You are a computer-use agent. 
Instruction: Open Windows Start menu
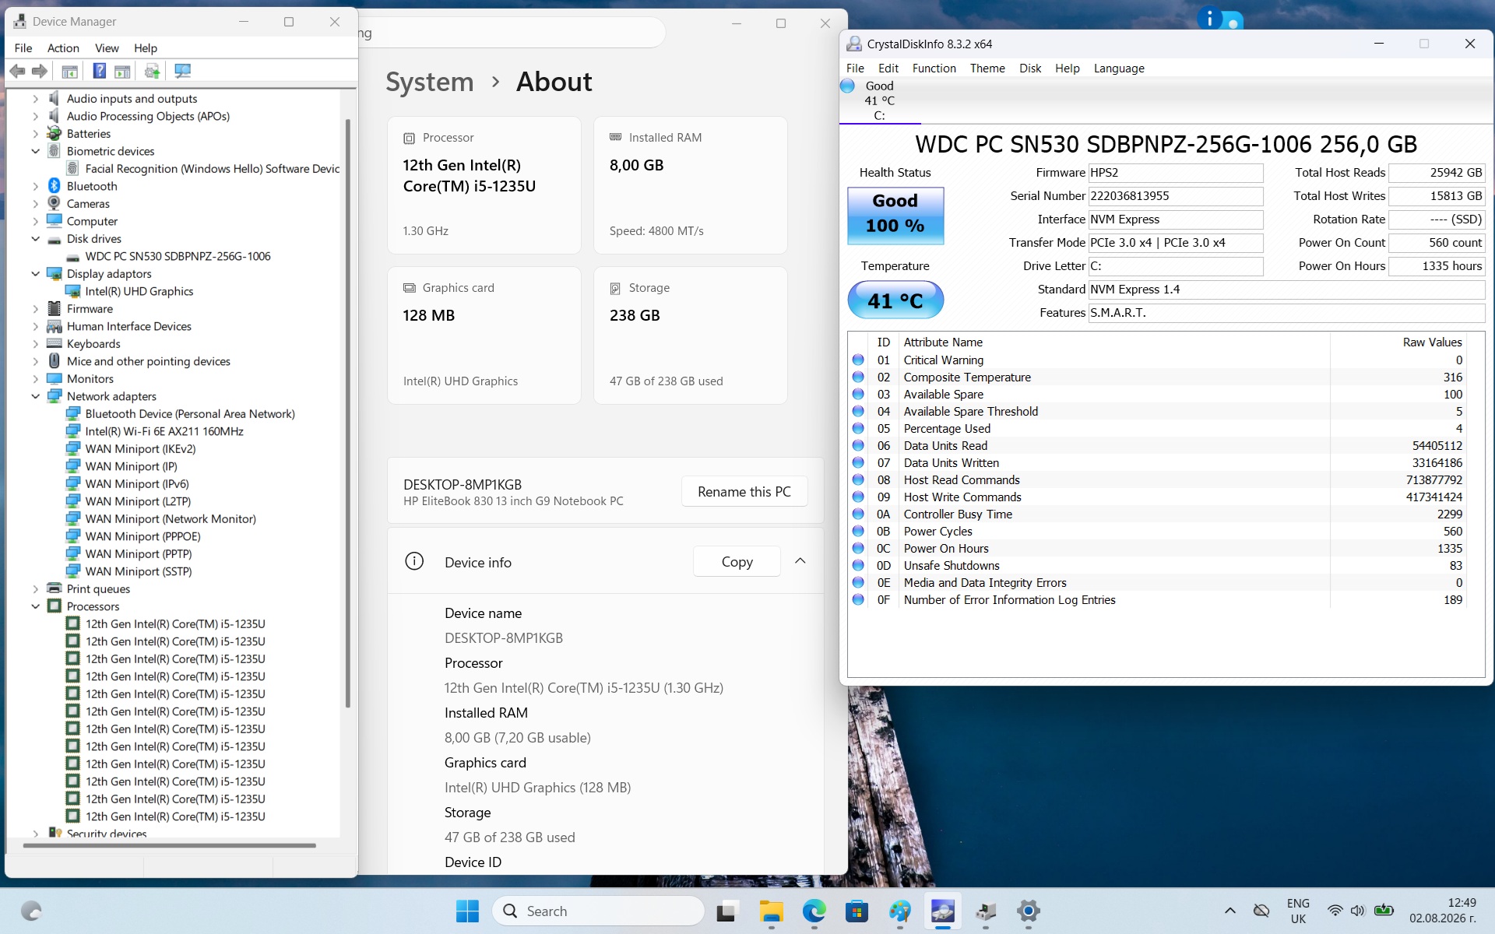click(467, 911)
